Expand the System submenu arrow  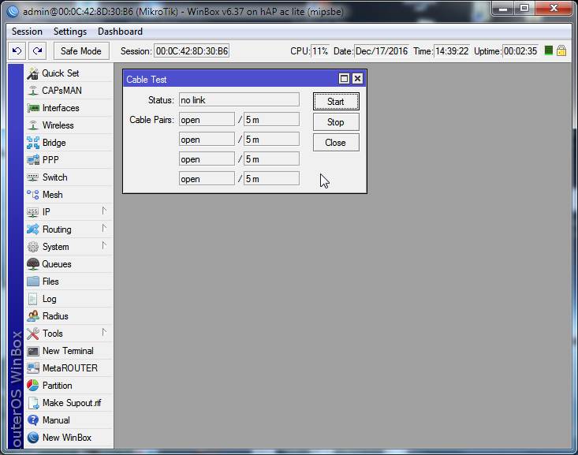(x=104, y=245)
